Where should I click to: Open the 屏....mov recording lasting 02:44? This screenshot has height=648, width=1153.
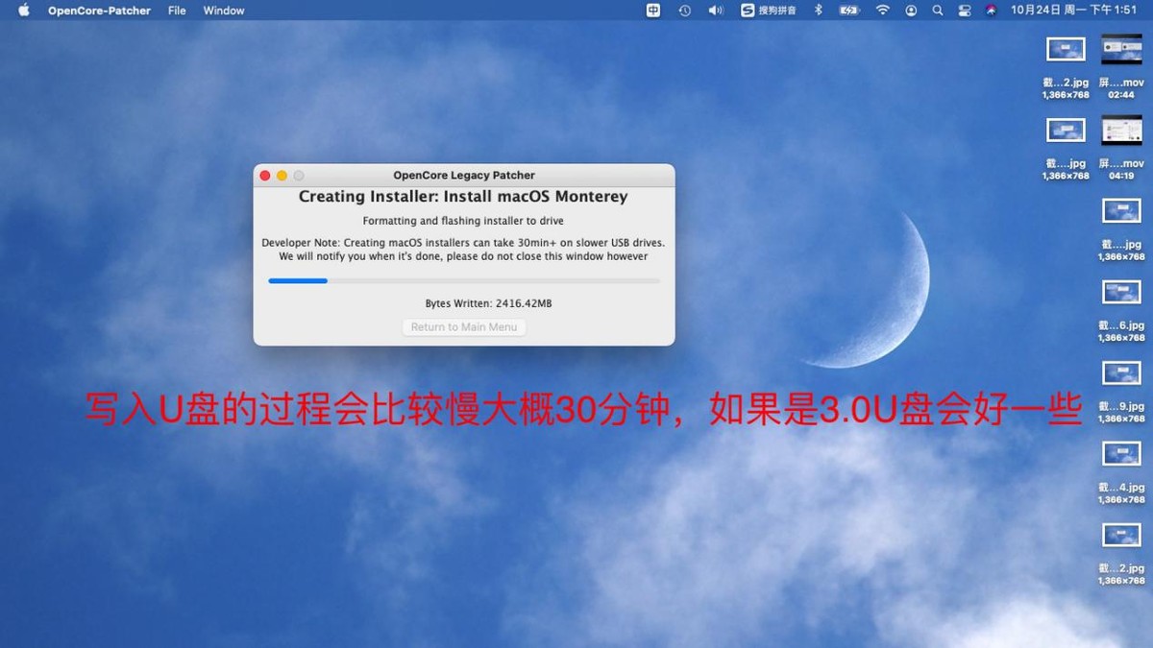click(1120, 48)
